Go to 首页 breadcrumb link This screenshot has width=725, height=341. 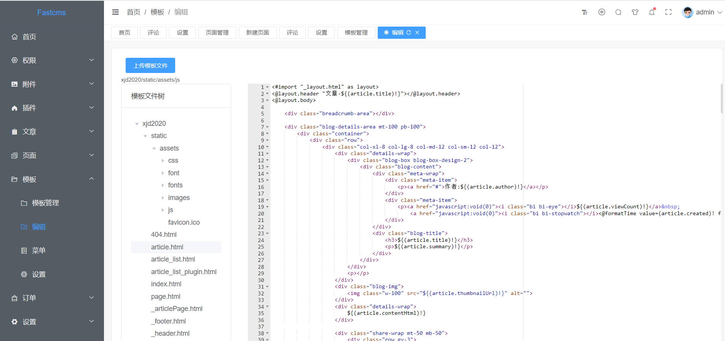click(x=133, y=12)
